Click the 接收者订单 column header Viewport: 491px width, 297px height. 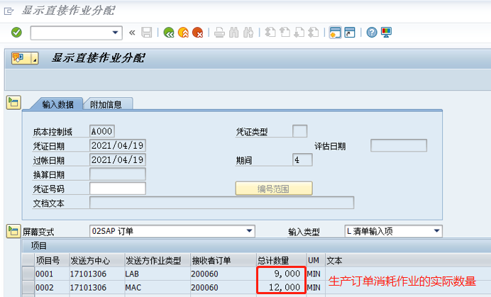[x=224, y=260]
